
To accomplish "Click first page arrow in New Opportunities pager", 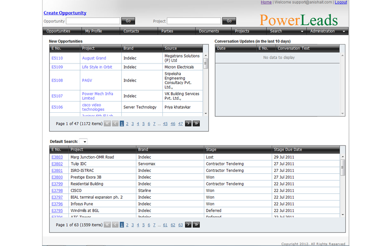I will [108, 124].
